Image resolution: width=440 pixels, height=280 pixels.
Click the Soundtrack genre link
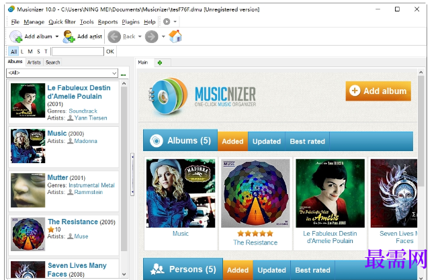83,111
